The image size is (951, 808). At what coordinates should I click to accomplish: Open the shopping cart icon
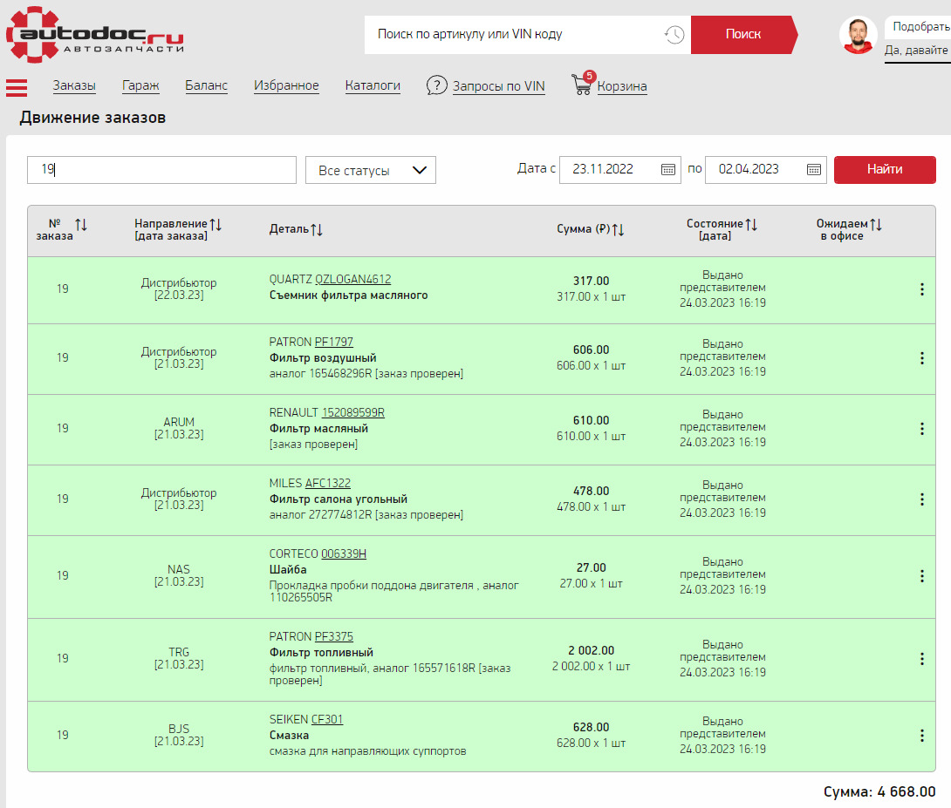(582, 85)
